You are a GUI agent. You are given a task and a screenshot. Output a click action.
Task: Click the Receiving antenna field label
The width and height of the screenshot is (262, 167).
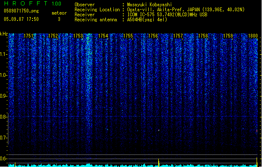[x=96, y=20]
